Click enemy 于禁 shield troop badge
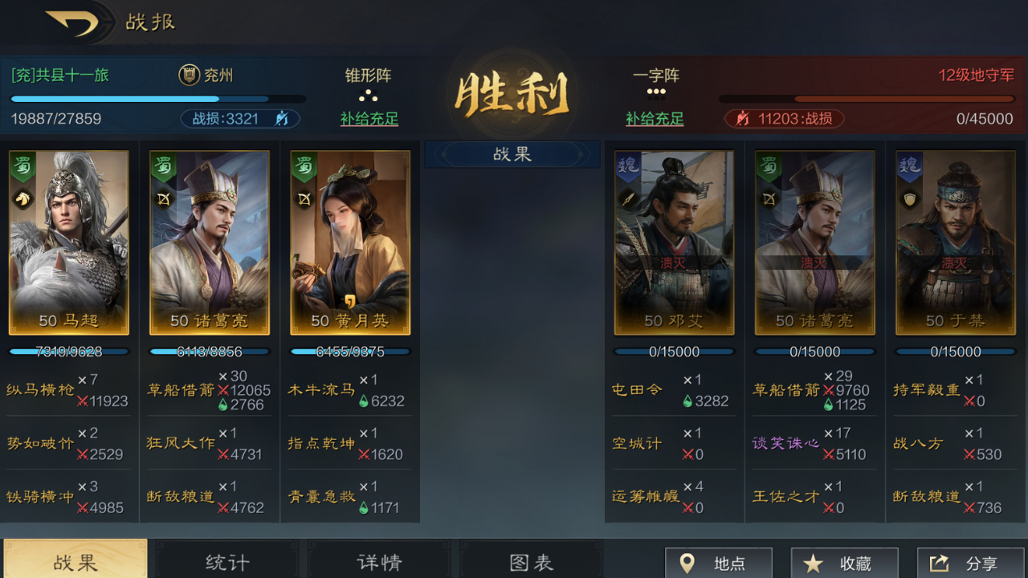The height and width of the screenshot is (578, 1028). [909, 197]
